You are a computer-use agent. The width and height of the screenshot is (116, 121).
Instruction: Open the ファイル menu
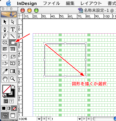tap(51, 3)
